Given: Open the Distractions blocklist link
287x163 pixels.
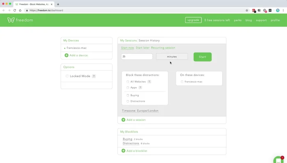Looking at the screenshot, I should (x=131, y=143).
